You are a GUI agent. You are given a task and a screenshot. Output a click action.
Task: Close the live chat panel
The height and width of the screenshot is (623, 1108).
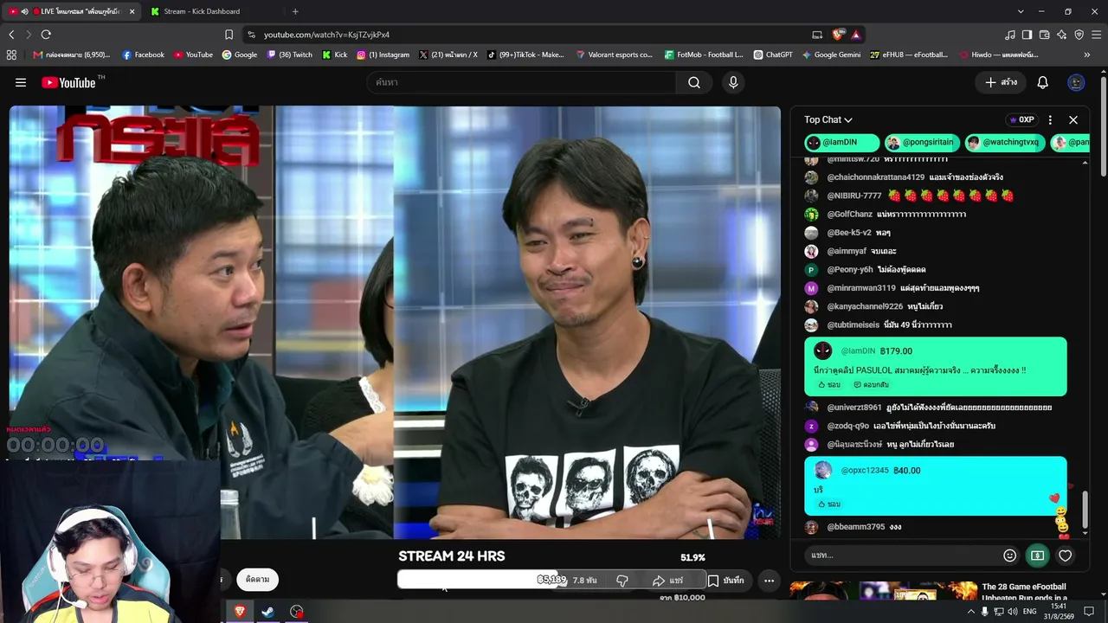1073,119
